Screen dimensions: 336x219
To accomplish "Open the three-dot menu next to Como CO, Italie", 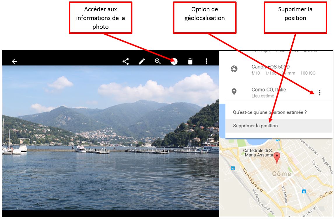I will click(x=319, y=93).
